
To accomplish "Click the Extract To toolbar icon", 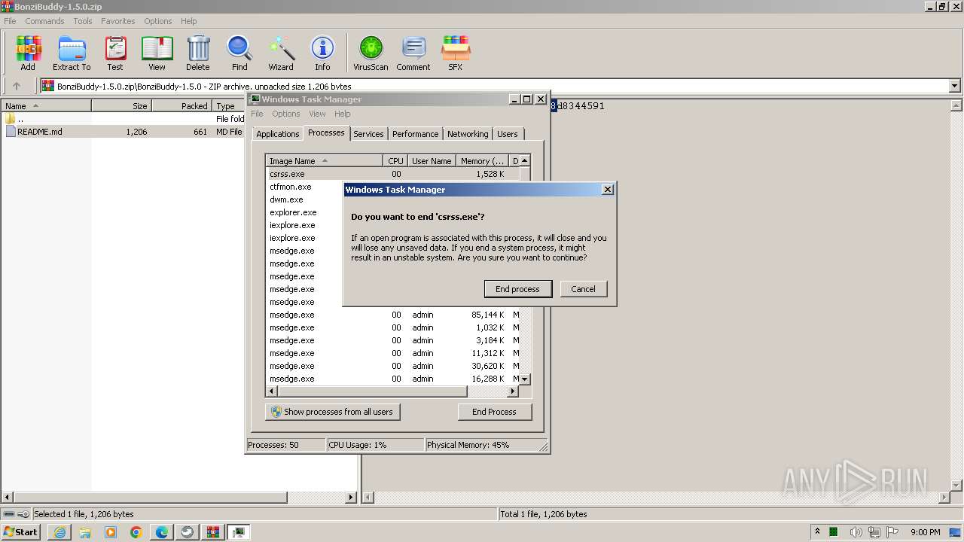I will coord(72,53).
